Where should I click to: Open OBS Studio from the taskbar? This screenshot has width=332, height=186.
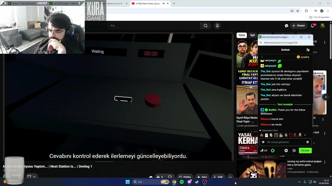pyautogui.click(x=204, y=182)
